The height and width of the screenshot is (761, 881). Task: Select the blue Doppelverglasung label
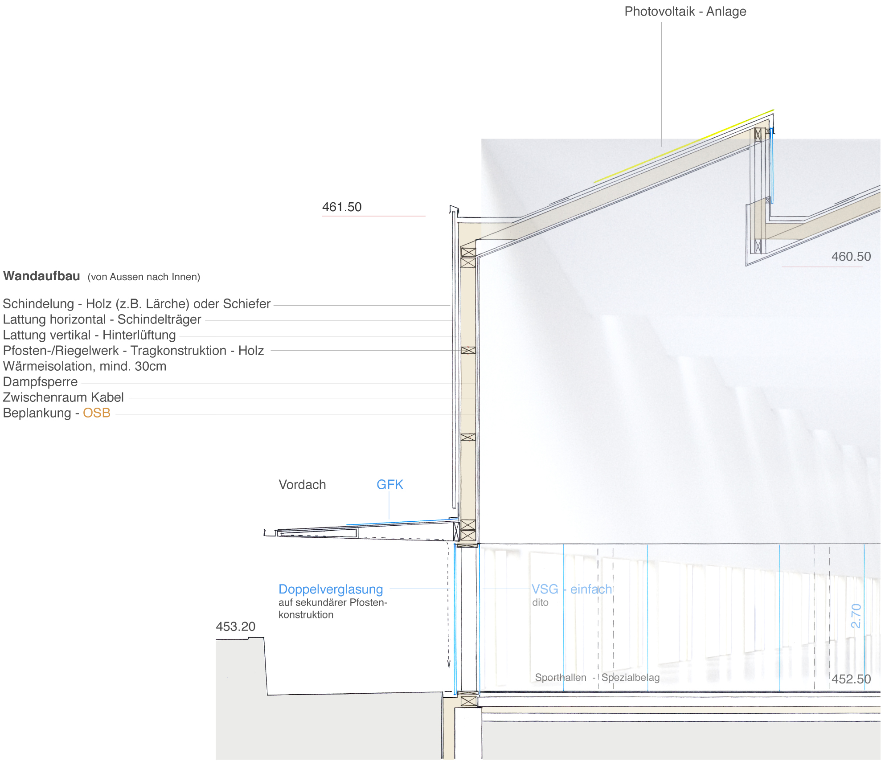[331, 589]
